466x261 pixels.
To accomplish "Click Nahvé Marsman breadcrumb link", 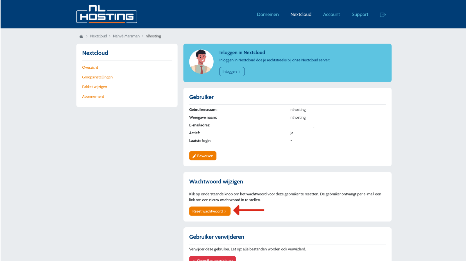I will [x=126, y=36].
